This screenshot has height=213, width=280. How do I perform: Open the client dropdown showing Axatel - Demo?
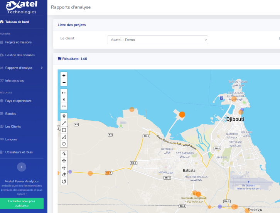point(157,40)
